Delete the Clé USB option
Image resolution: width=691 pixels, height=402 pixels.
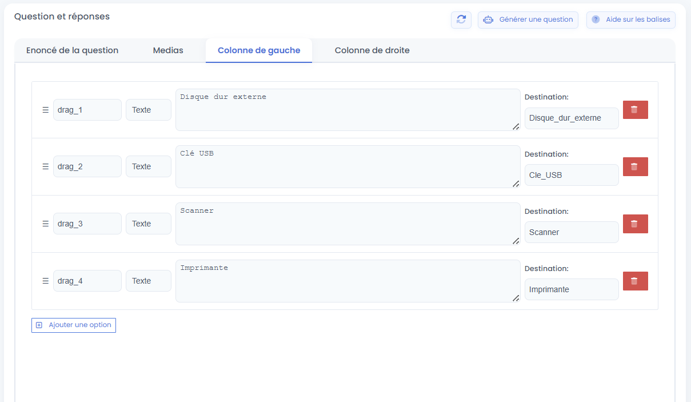635,166
